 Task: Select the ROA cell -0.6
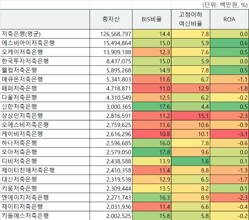(x=229, y=143)
